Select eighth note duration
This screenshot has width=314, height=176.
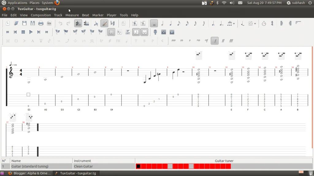tap(179, 23)
